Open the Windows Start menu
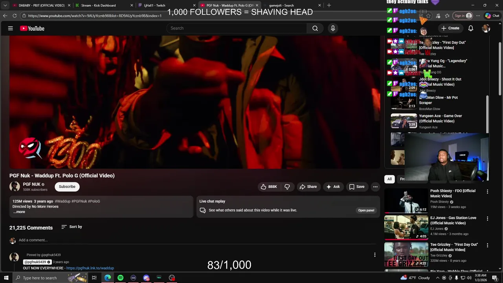Viewport: 503px width, 283px height. click(6, 278)
